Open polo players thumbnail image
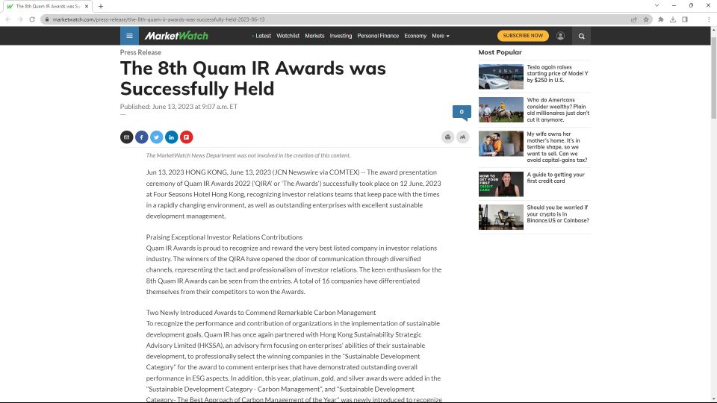The height and width of the screenshot is (403, 717). tap(500, 110)
